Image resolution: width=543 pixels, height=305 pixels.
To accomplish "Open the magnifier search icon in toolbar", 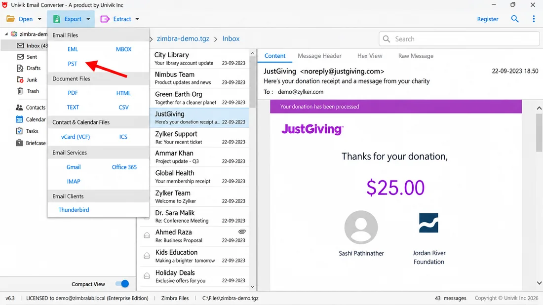I will (514, 19).
